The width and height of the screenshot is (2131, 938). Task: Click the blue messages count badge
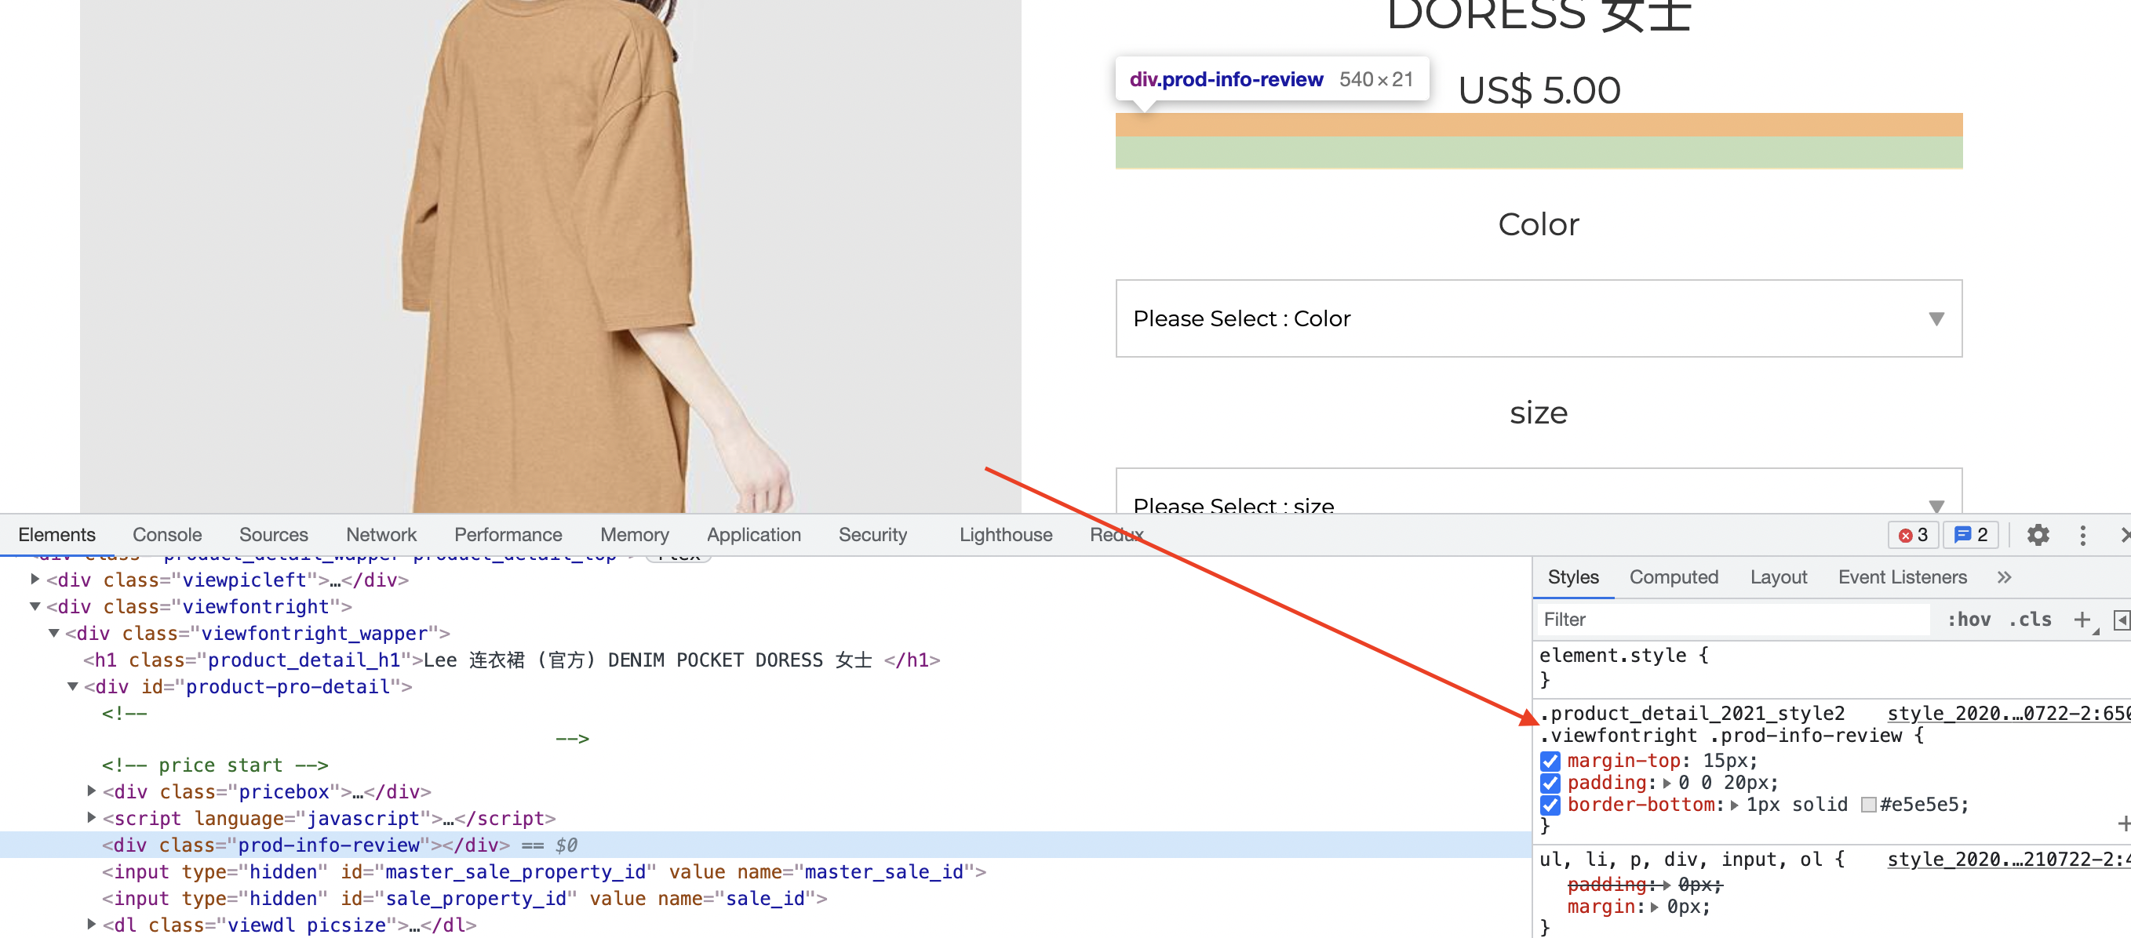pyautogui.click(x=1970, y=535)
